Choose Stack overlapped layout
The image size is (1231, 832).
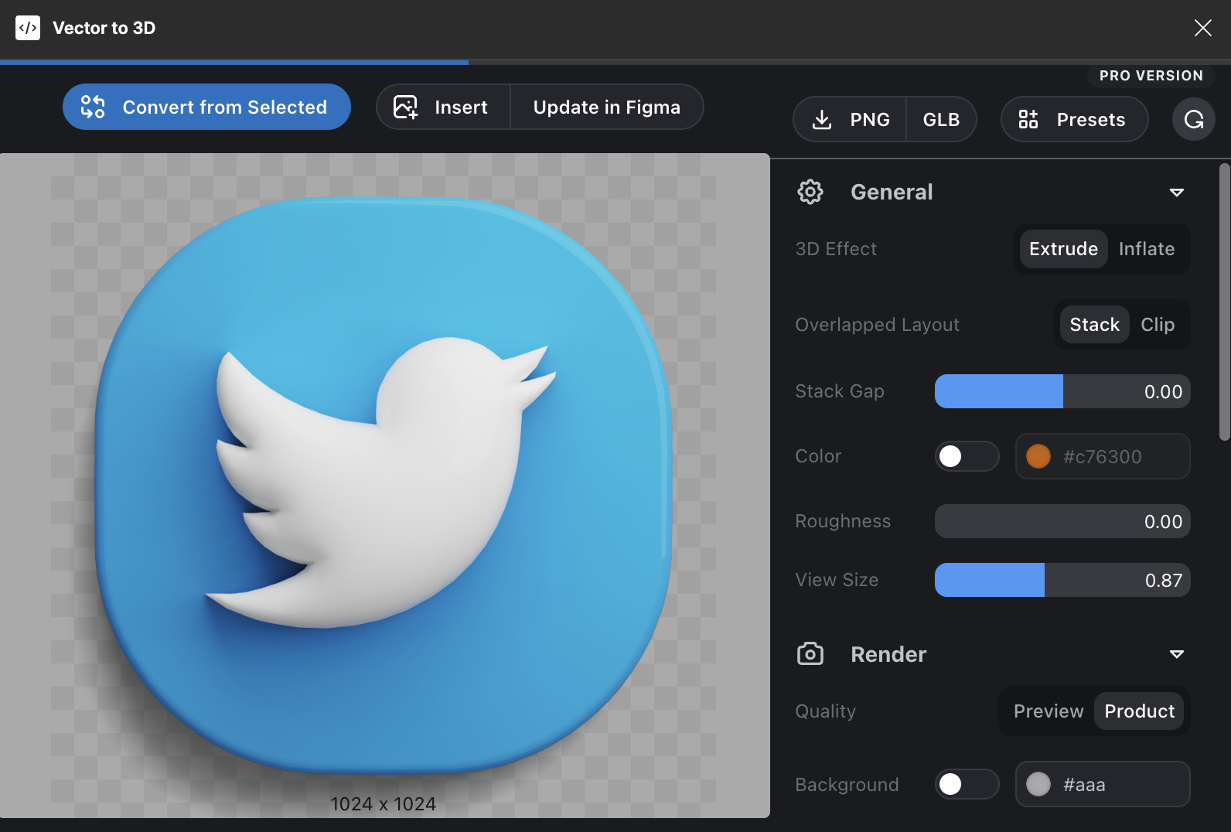point(1094,325)
